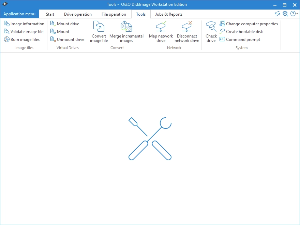
Task: Open the Application menu
Action: coord(19,14)
